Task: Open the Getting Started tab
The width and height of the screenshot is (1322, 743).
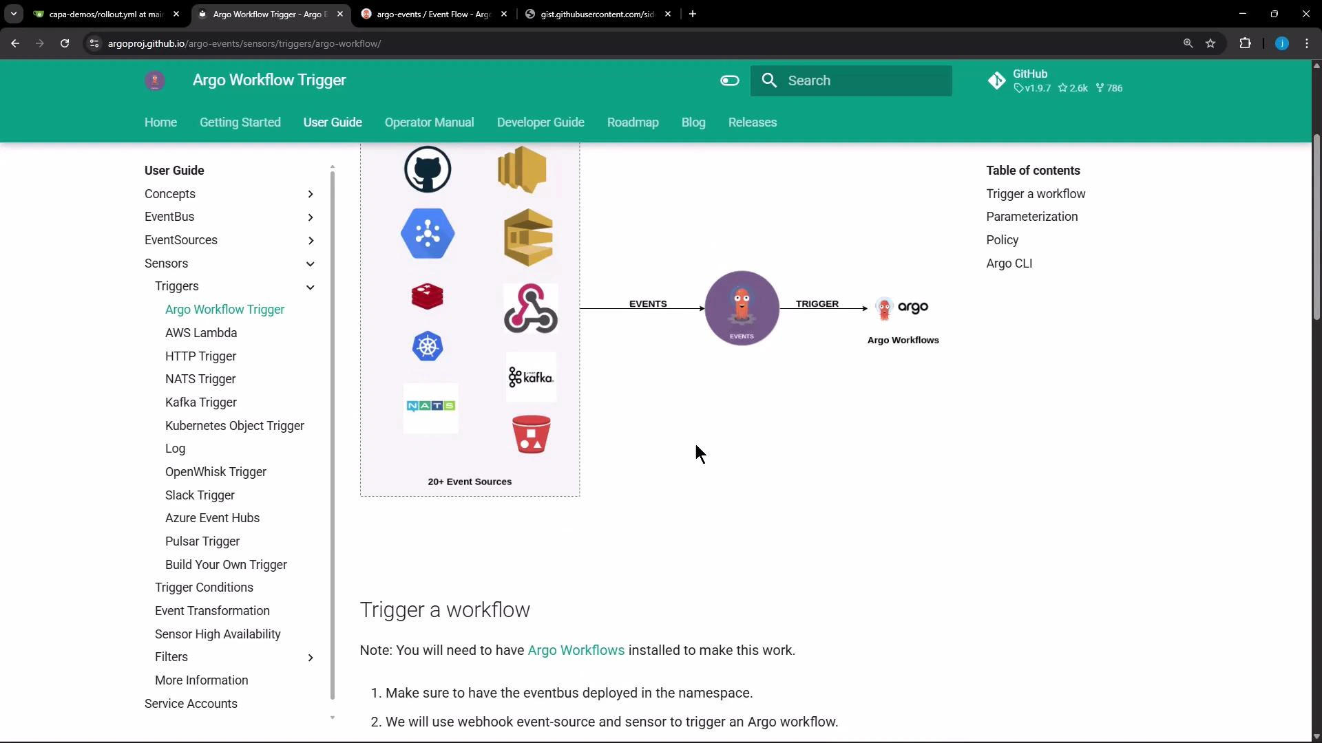Action: [240, 122]
